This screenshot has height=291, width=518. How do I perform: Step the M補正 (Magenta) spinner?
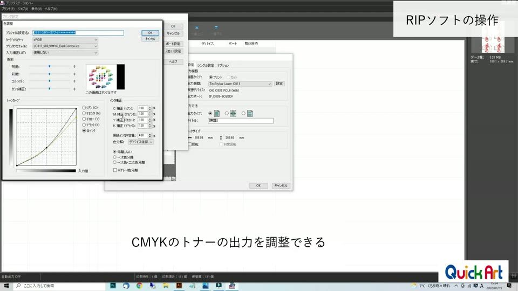pyautogui.click(x=149, y=114)
